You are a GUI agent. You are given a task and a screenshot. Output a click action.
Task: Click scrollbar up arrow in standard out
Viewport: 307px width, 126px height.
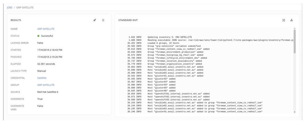[295, 29]
